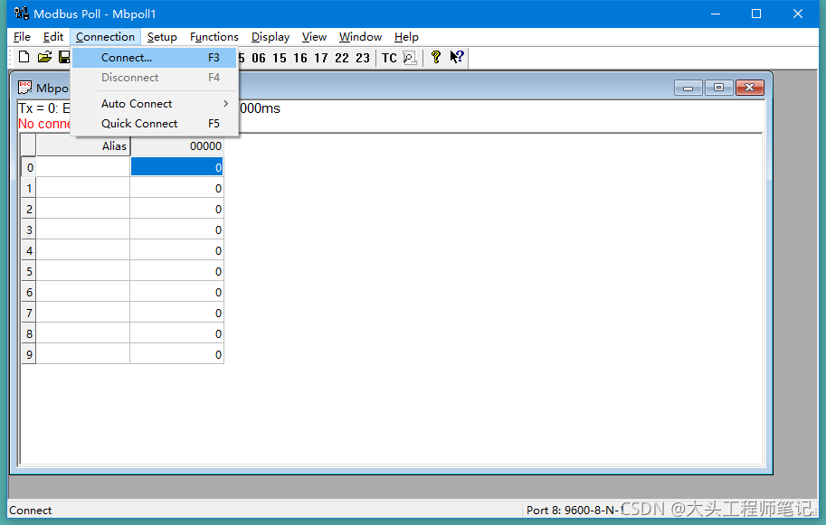Minimize the Modbus Poll main window
Viewport: 826px width, 525px height.
[x=716, y=14]
